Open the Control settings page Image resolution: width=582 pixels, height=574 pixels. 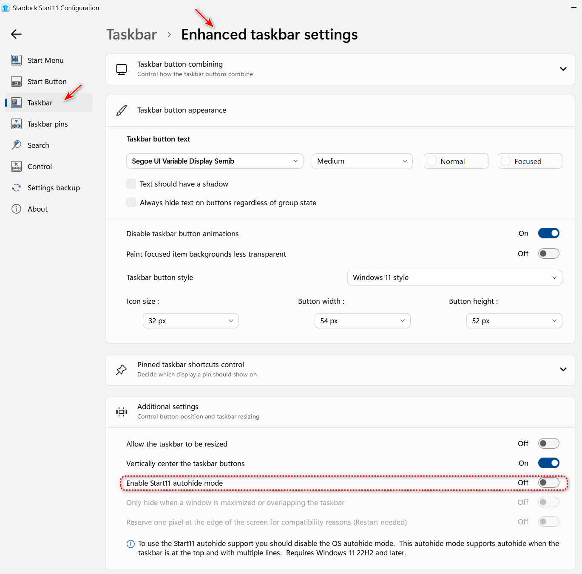40,167
